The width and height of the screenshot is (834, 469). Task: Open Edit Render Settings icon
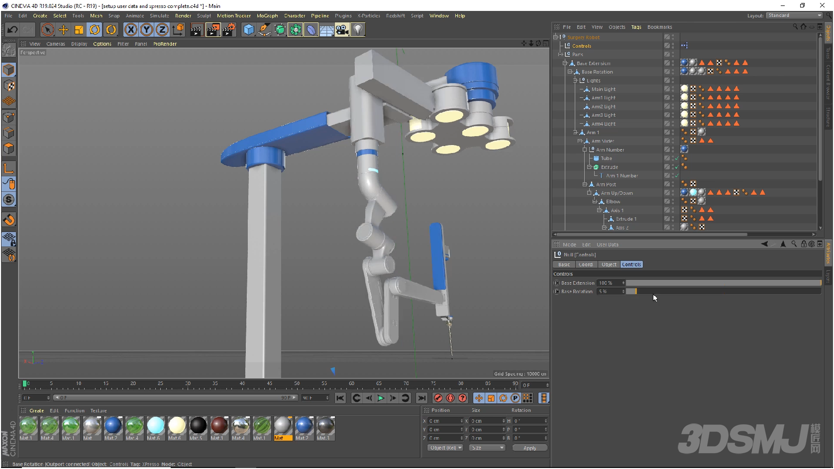tap(228, 30)
